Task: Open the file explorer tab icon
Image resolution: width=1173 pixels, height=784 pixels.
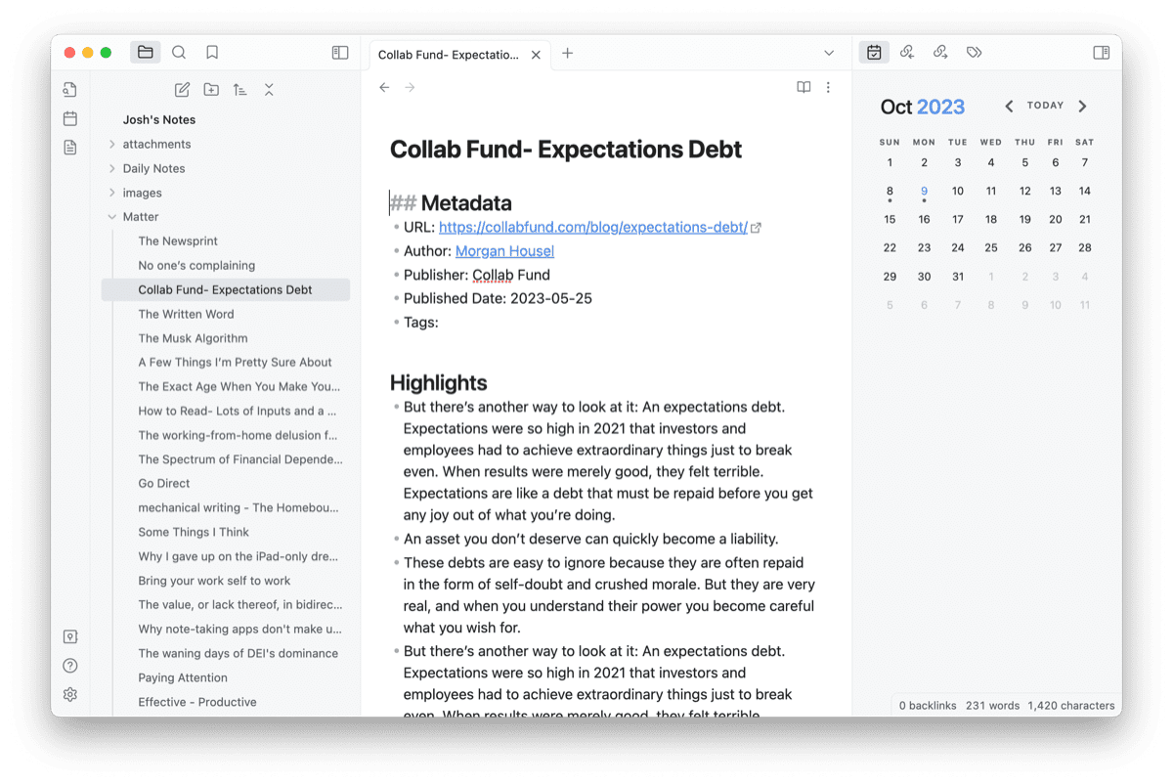Action: pyautogui.click(x=146, y=53)
